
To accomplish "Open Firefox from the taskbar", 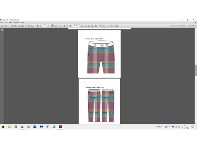I will pyautogui.click(x=22, y=127).
